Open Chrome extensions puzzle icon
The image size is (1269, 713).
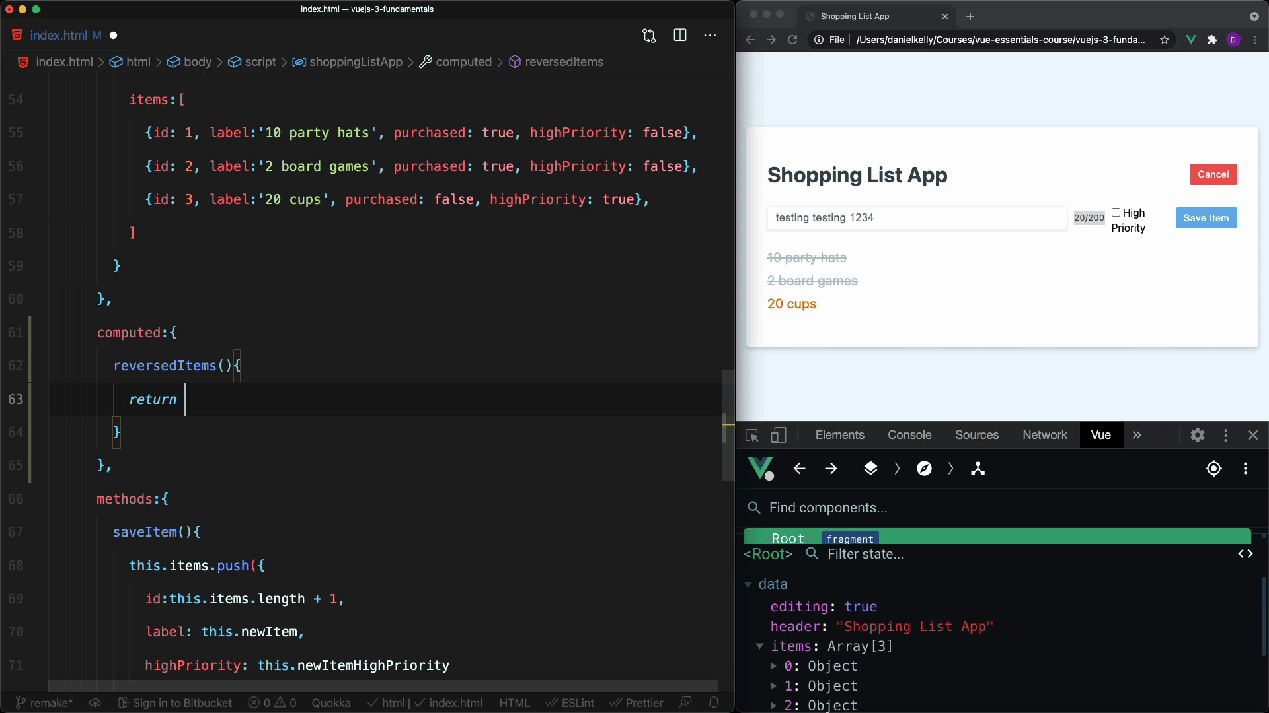tap(1212, 40)
